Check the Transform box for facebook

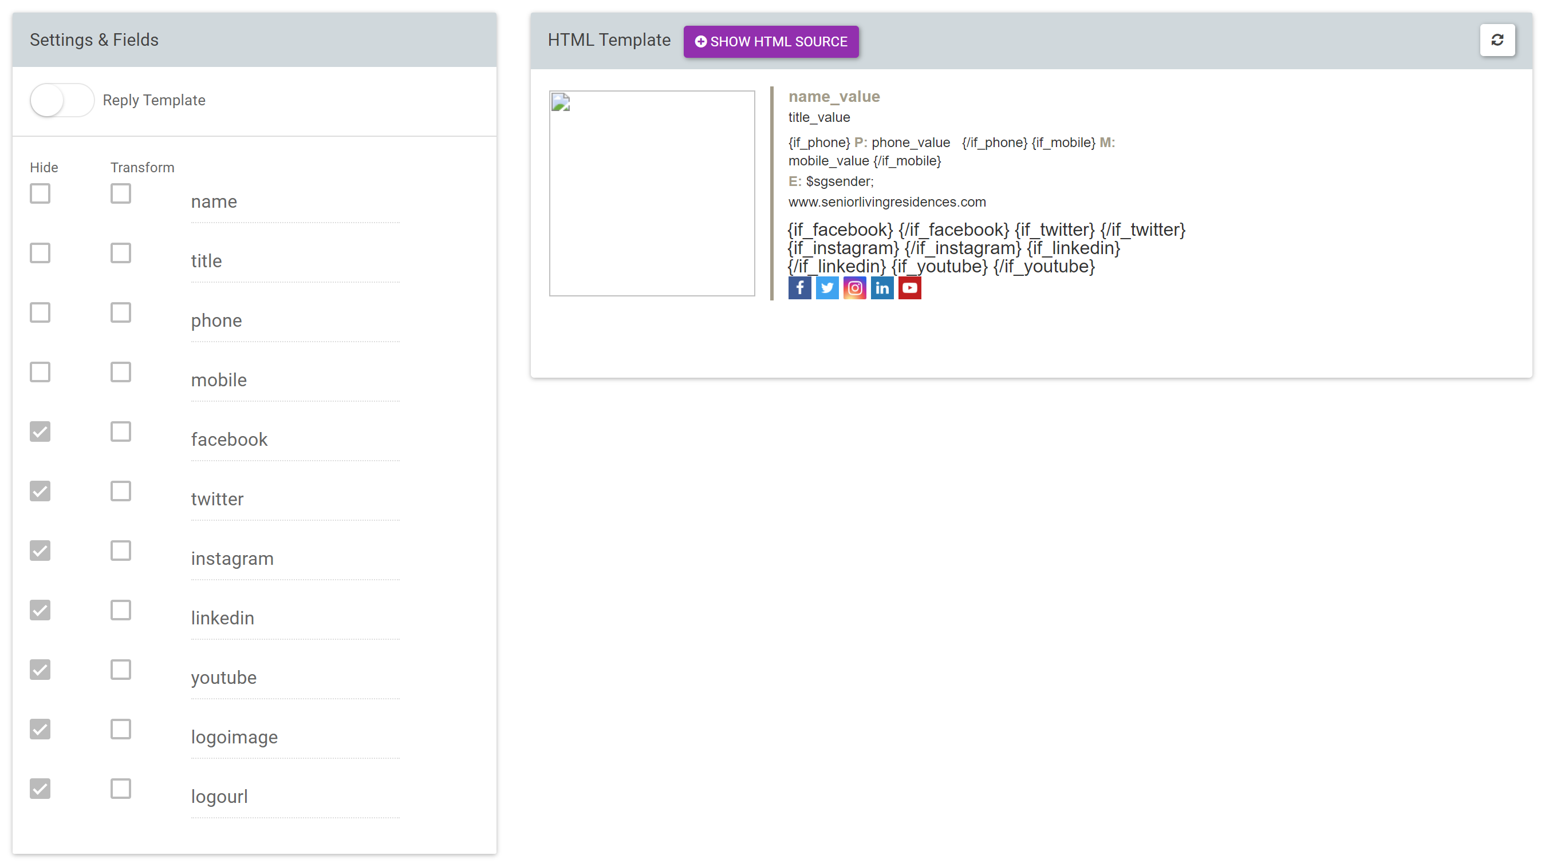pos(121,431)
